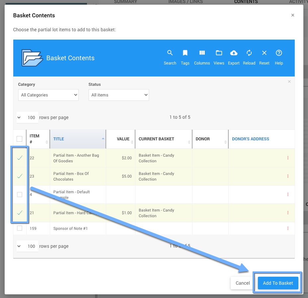Export the basket contents list
308x298 pixels.
pos(234,57)
